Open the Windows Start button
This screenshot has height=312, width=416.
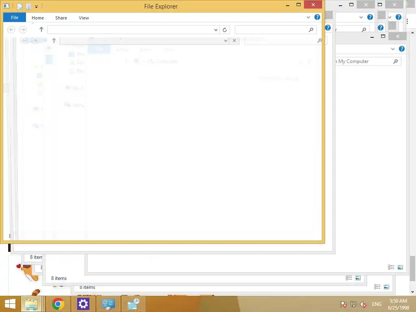(10, 304)
